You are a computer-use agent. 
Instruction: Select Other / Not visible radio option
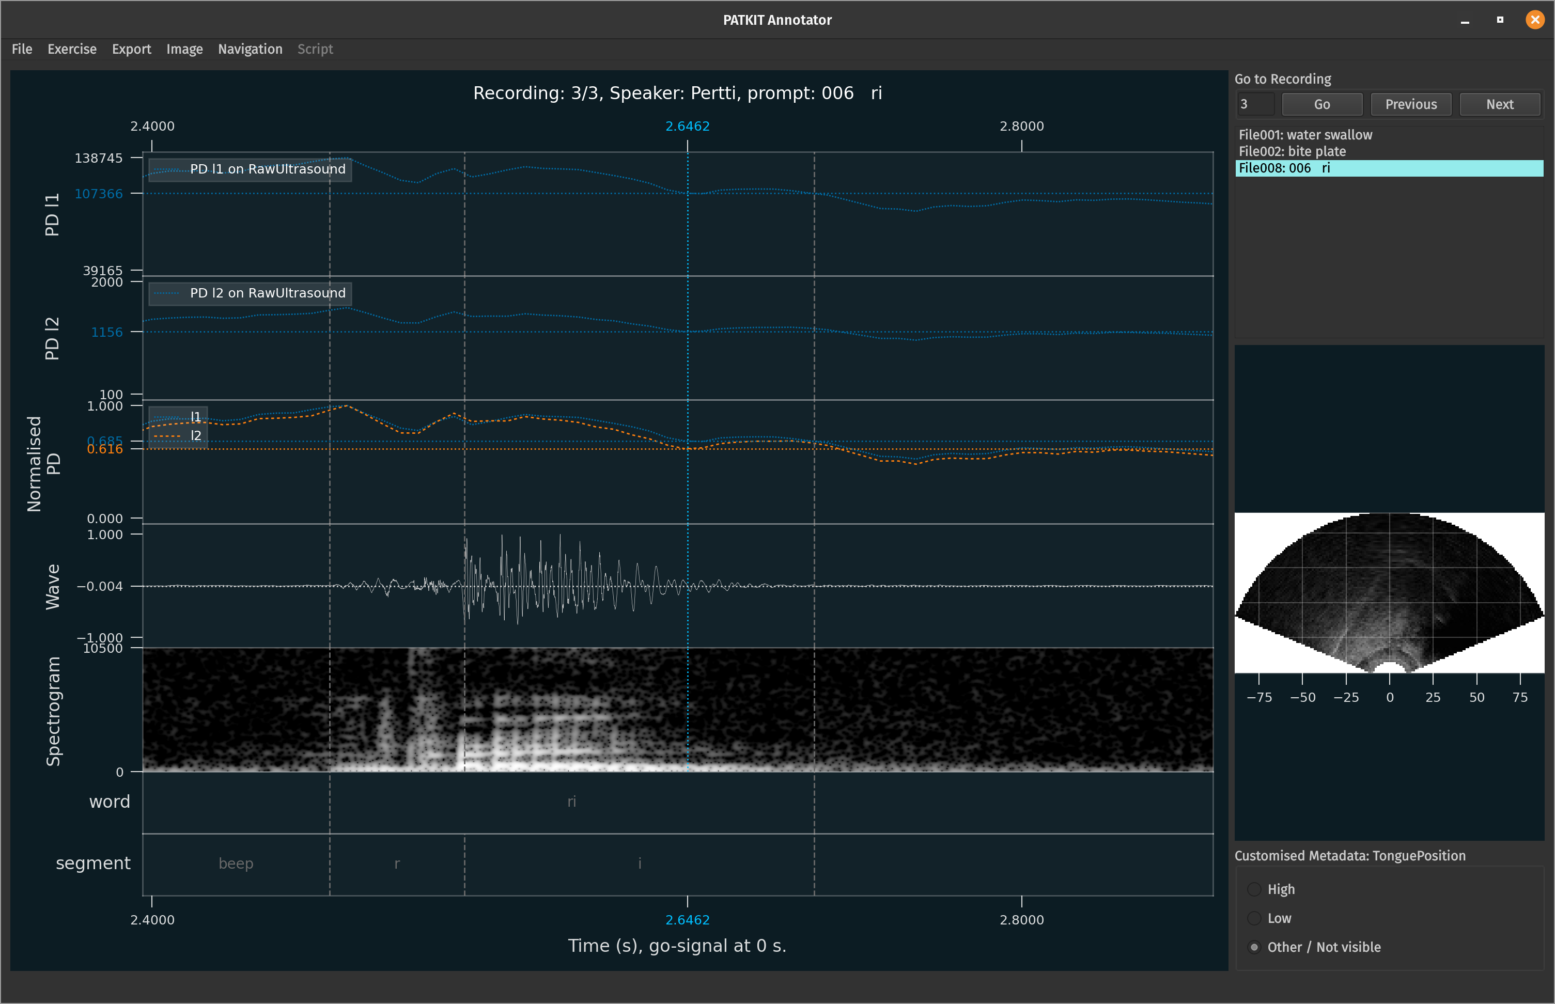coord(1254,947)
